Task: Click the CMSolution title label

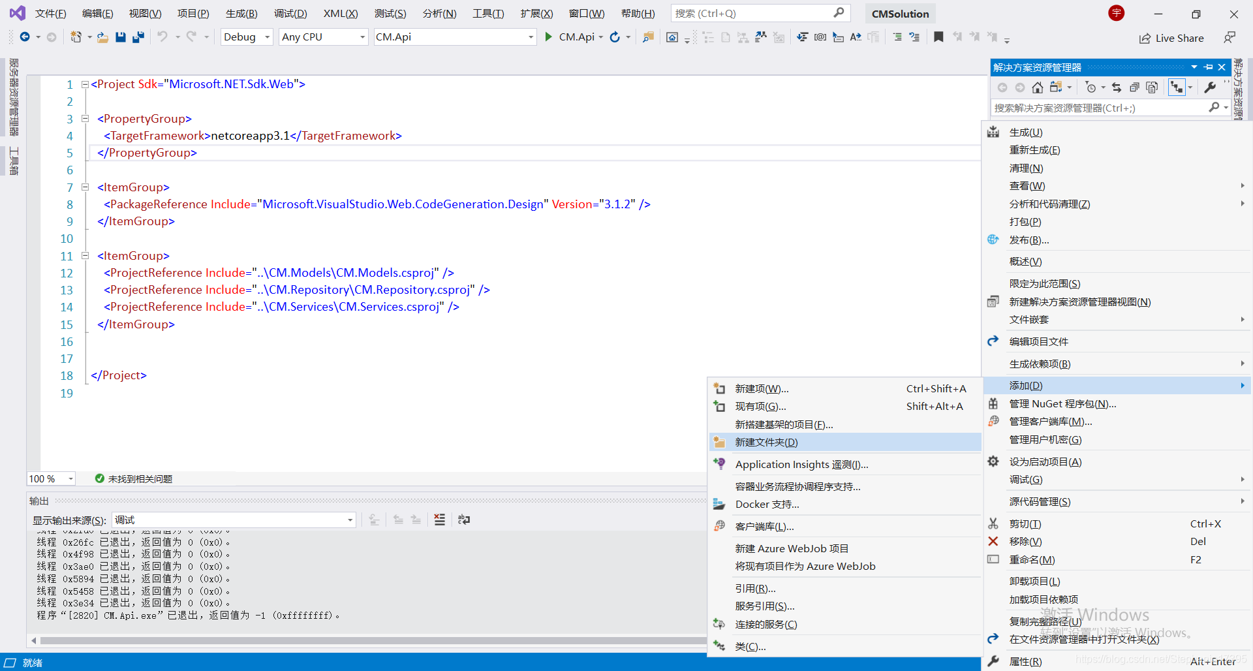Action: click(x=900, y=14)
